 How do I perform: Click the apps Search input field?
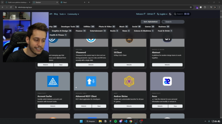[x=173, y=22]
